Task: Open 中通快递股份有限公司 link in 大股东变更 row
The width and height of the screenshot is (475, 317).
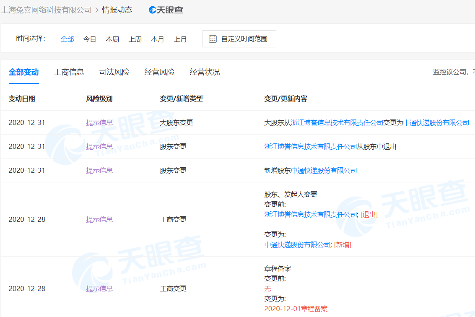Action: click(x=436, y=123)
